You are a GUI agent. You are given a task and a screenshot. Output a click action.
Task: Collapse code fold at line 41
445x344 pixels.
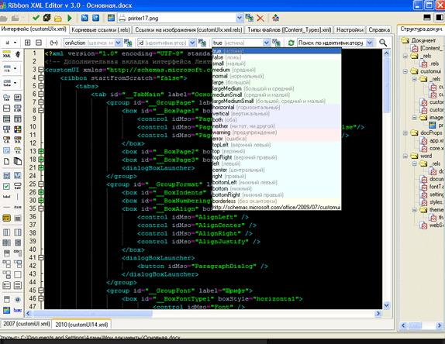tap(41, 258)
